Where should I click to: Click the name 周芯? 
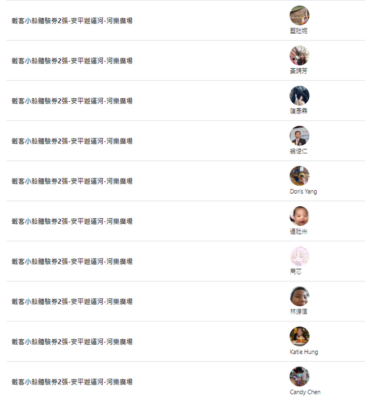[x=296, y=272]
